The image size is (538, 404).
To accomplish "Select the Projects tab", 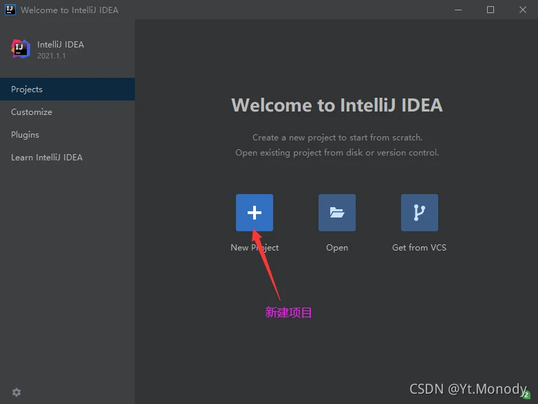I will coord(67,89).
